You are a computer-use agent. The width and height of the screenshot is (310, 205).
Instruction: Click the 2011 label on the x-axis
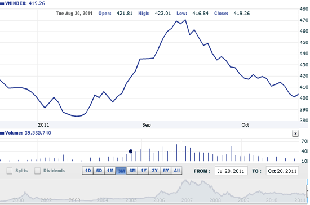click(x=43, y=125)
